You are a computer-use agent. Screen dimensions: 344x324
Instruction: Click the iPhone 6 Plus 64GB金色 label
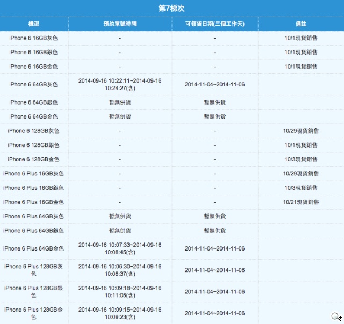tap(33, 248)
